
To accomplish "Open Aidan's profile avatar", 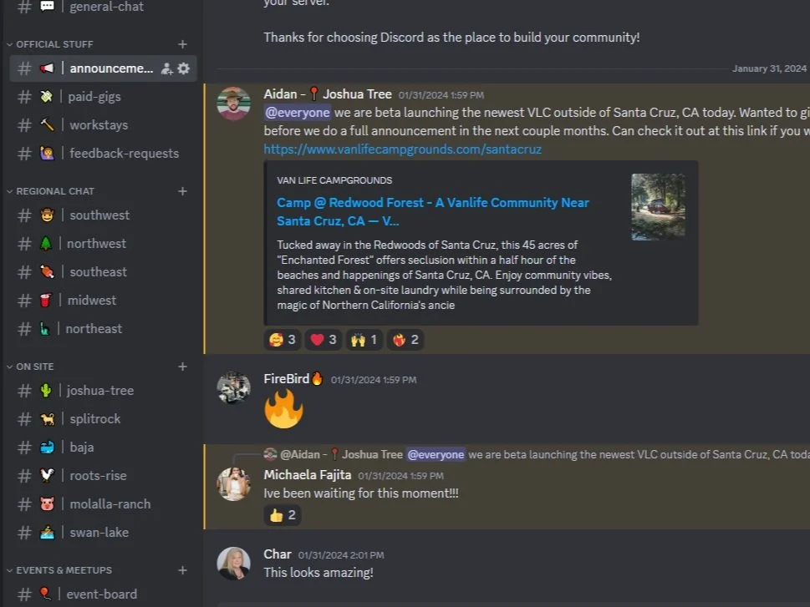I will 233,104.
